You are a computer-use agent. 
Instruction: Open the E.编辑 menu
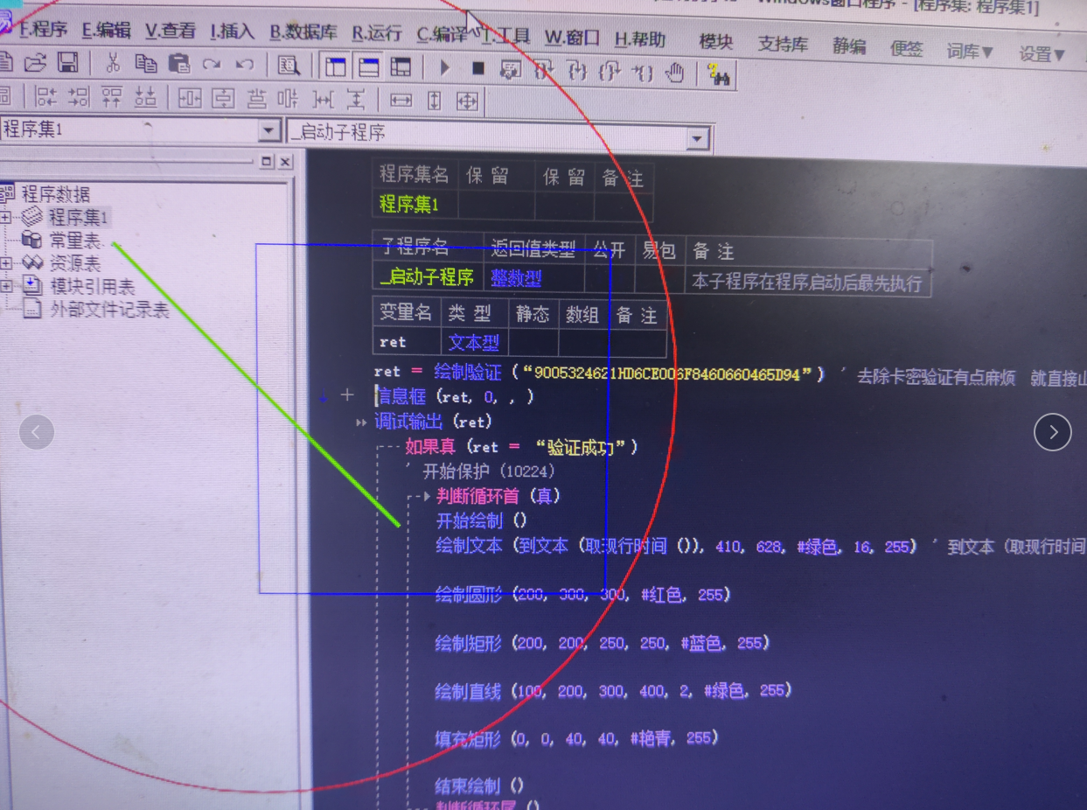(106, 31)
